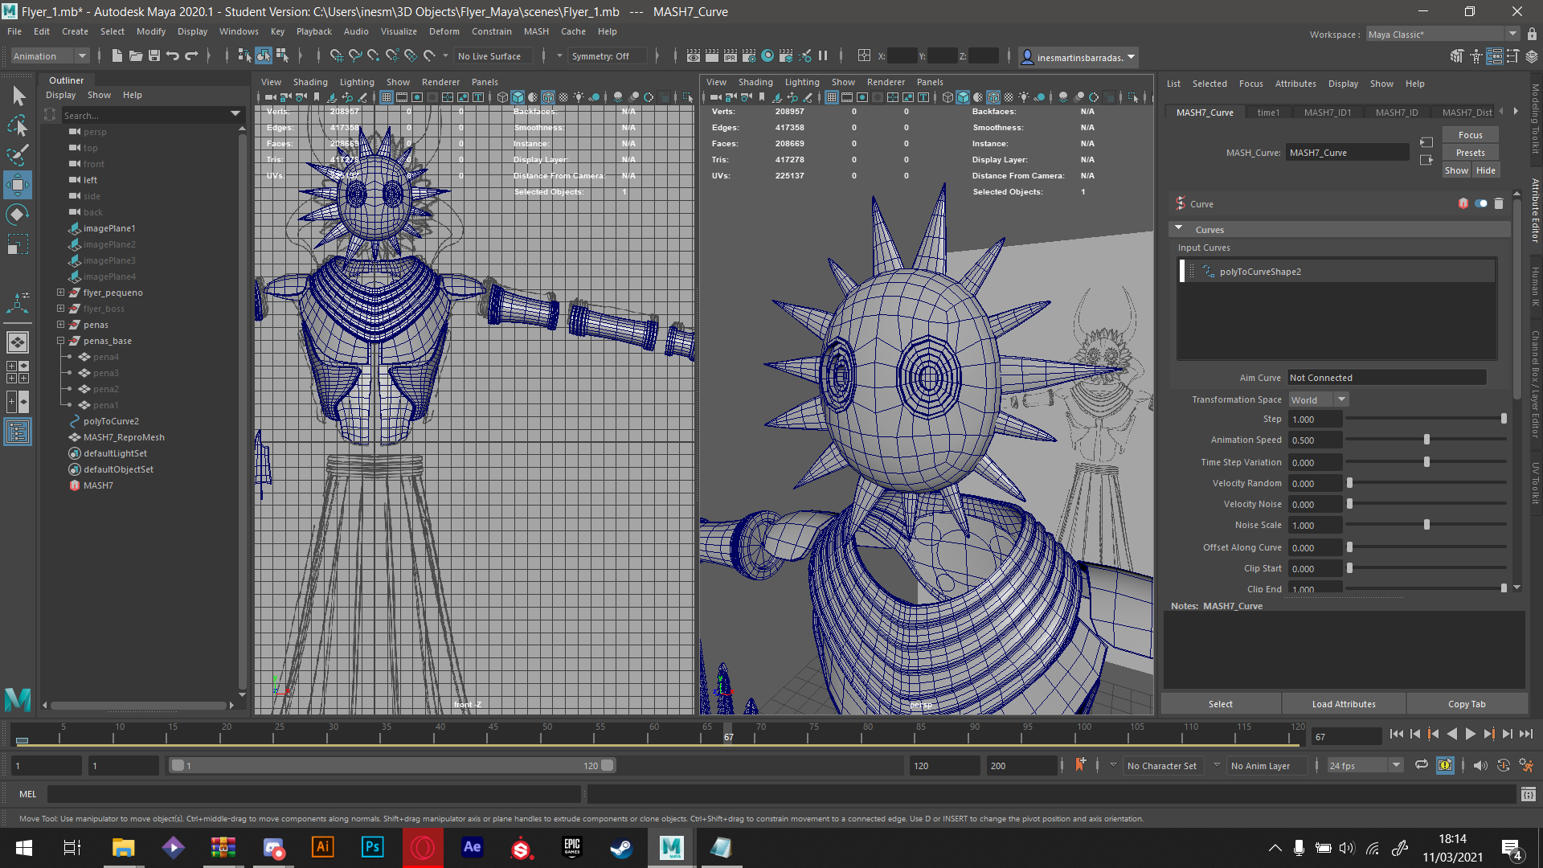Choose the Rotate tool in toolbox
This screenshot has height=868, width=1543.
[18, 214]
